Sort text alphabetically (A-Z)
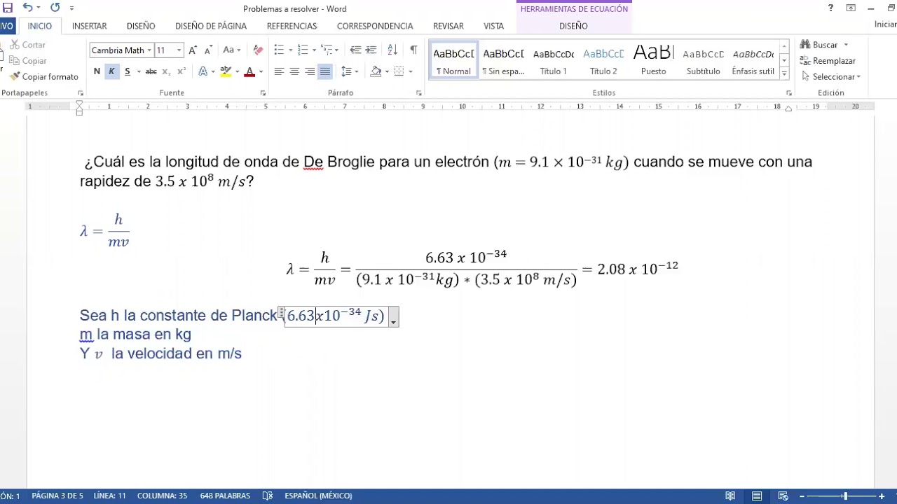 coord(392,50)
